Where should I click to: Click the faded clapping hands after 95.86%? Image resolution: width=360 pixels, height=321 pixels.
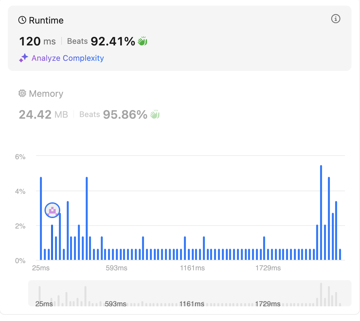click(x=155, y=114)
